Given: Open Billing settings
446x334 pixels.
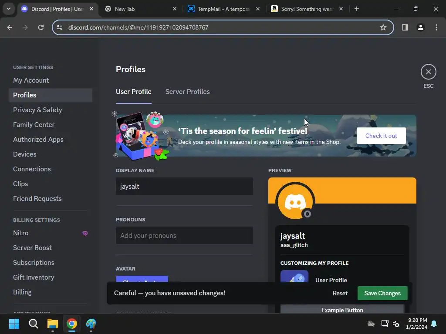Looking at the screenshot, I should 51,292.
